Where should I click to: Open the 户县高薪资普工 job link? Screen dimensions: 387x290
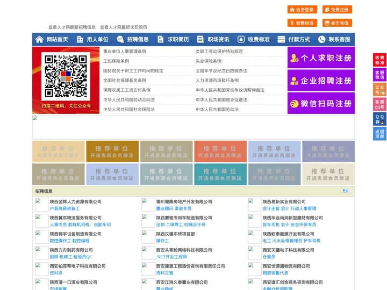coord(64,208)
